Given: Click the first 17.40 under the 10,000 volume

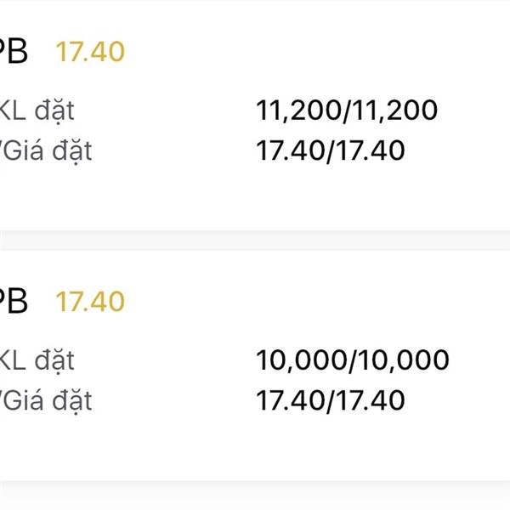Looking at the screenshot, I should [x=291, y=400].
